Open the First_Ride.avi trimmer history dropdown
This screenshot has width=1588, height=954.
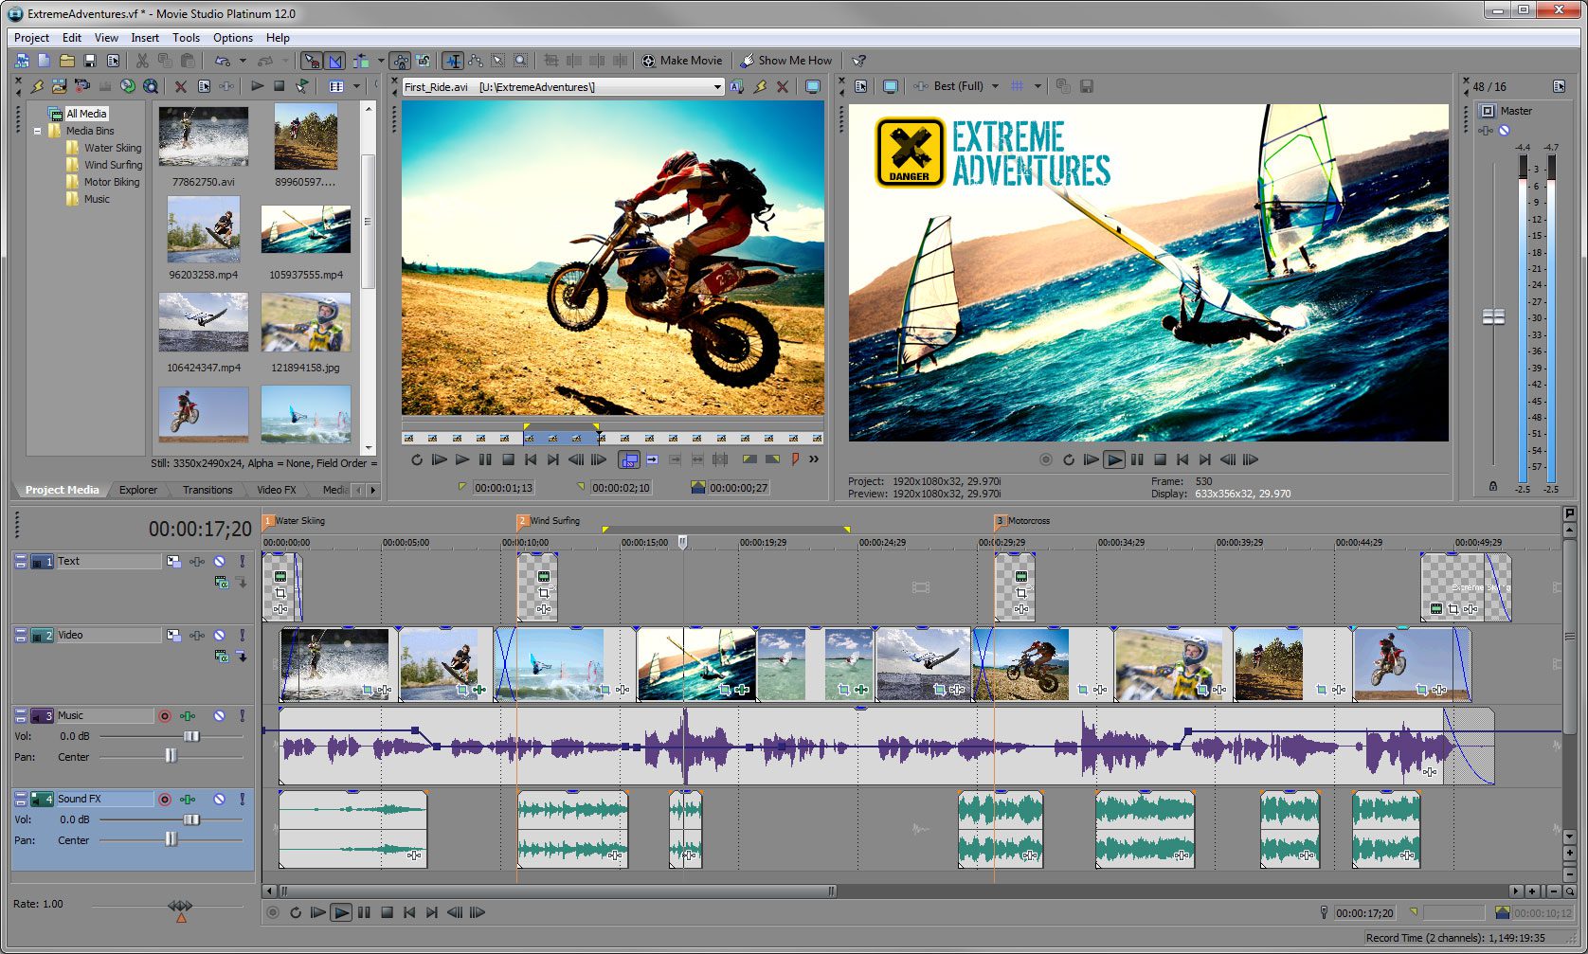tap(717, 87)
